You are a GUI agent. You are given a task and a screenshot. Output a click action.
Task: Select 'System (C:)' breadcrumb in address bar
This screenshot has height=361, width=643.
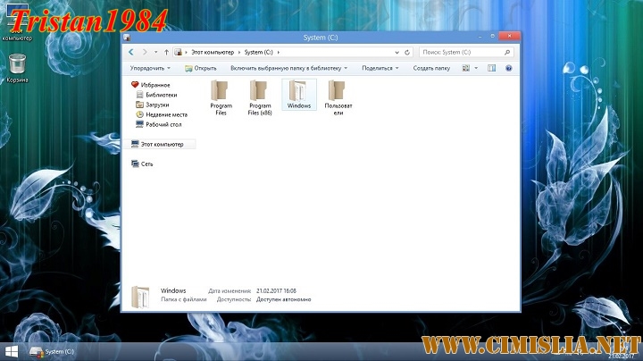coord(258,52)
